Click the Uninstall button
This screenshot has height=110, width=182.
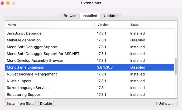(x=167, y=103)
